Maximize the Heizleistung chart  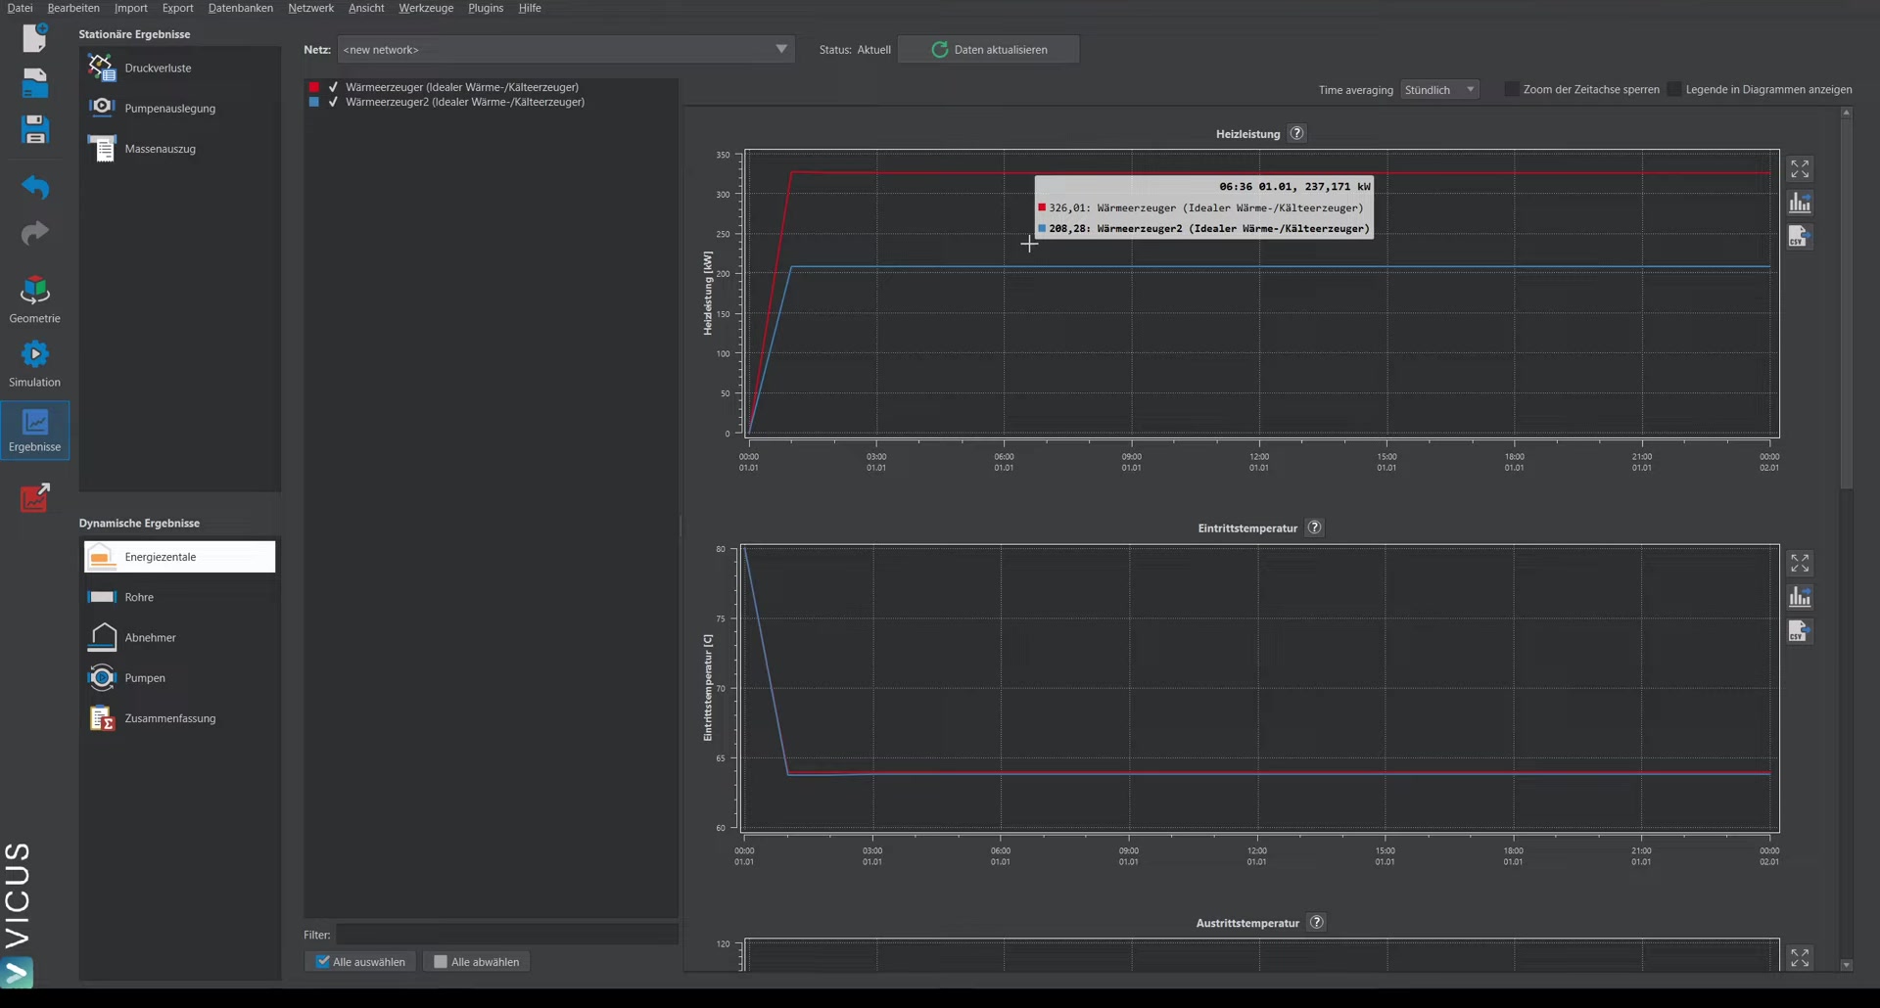(x=1800, y=169)
